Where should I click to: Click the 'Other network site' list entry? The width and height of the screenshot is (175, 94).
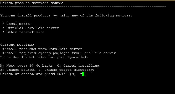click(x=25, y=32)
